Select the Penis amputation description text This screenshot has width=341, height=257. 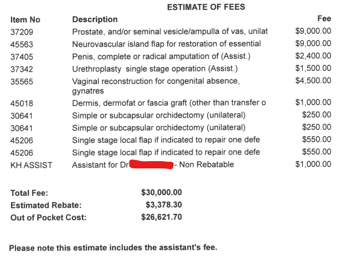(x=161, y=56)
